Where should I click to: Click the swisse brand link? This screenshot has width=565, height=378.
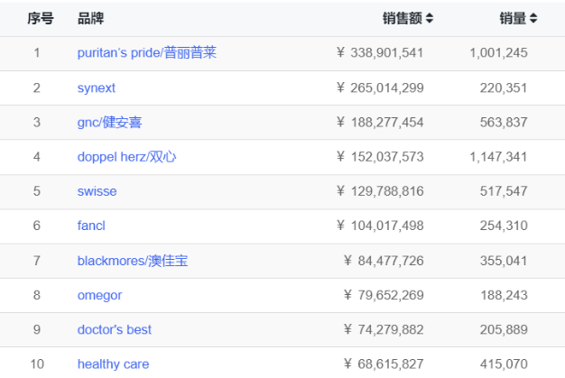point(97,191)
